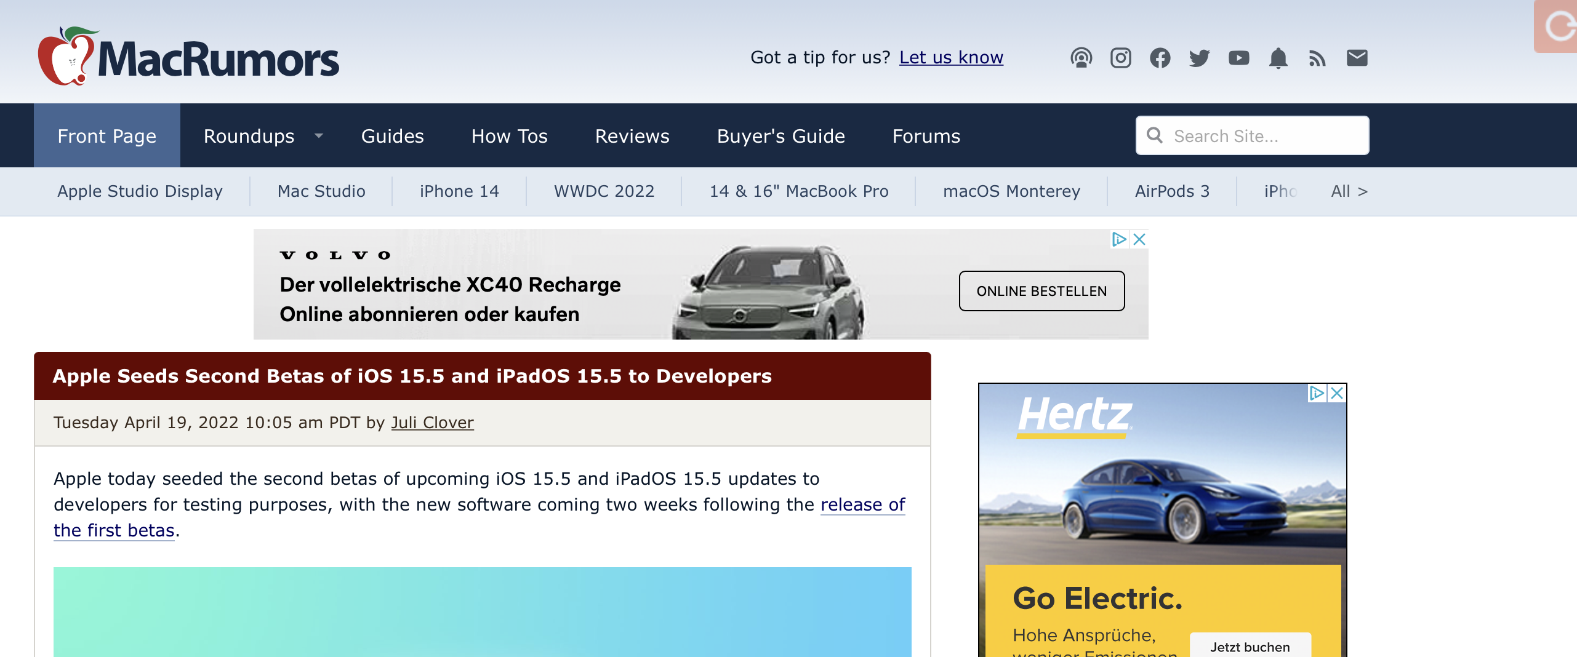The width and height of the screenshot is (1577, 657).
Task: Click the email envelope icon
Action: (1357, 58)
